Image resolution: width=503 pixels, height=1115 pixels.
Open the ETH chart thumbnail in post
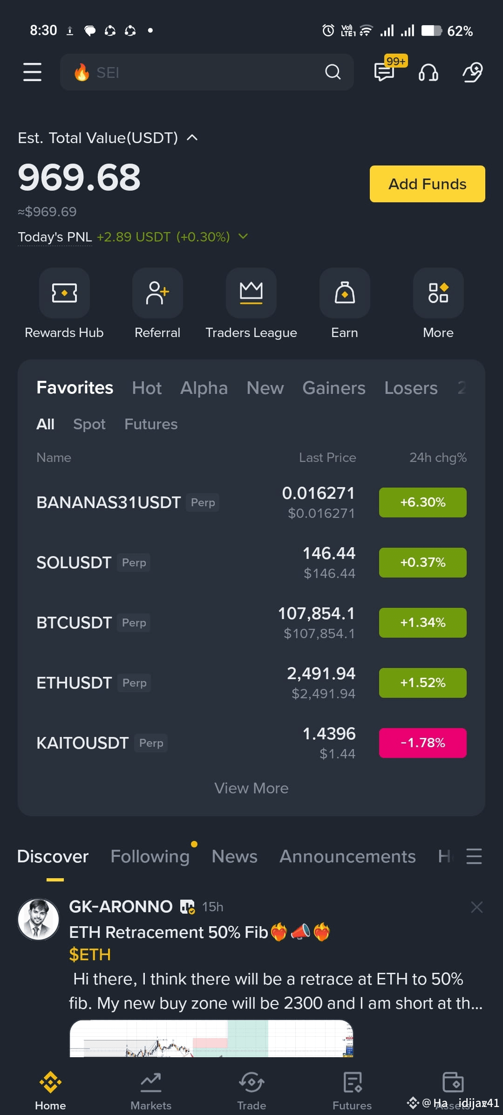[x=211, y=1038]
